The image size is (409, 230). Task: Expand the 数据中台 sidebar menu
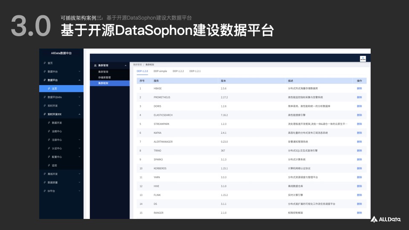pyautogui.click(x=79, y=72)
